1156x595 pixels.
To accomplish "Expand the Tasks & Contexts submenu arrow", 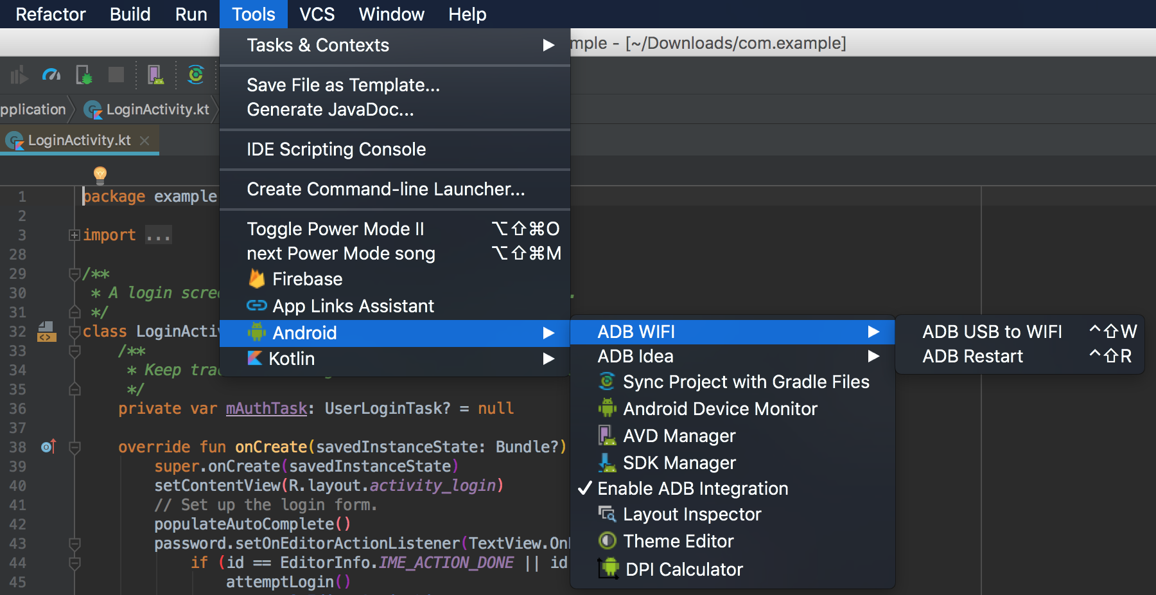I will (548, 45).
